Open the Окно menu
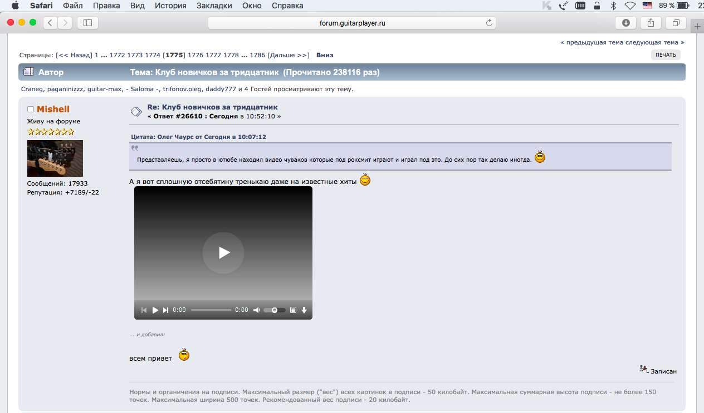 pyautogui.click(x=252, y=6)
